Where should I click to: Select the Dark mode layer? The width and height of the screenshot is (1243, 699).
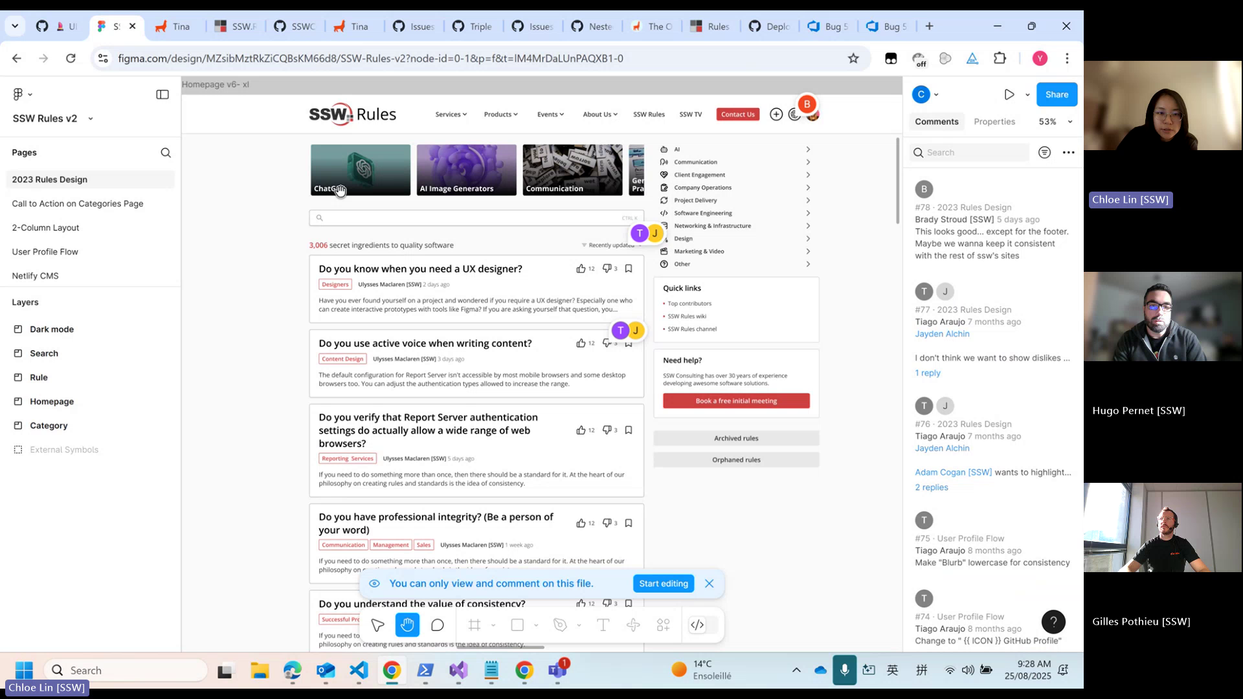(90, 329)
